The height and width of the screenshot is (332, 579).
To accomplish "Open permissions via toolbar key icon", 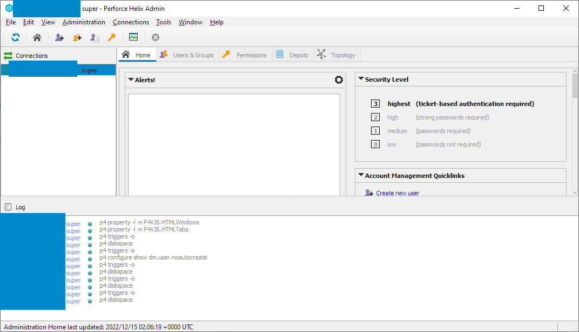I will pyautogui.click(x=111, y=37).
